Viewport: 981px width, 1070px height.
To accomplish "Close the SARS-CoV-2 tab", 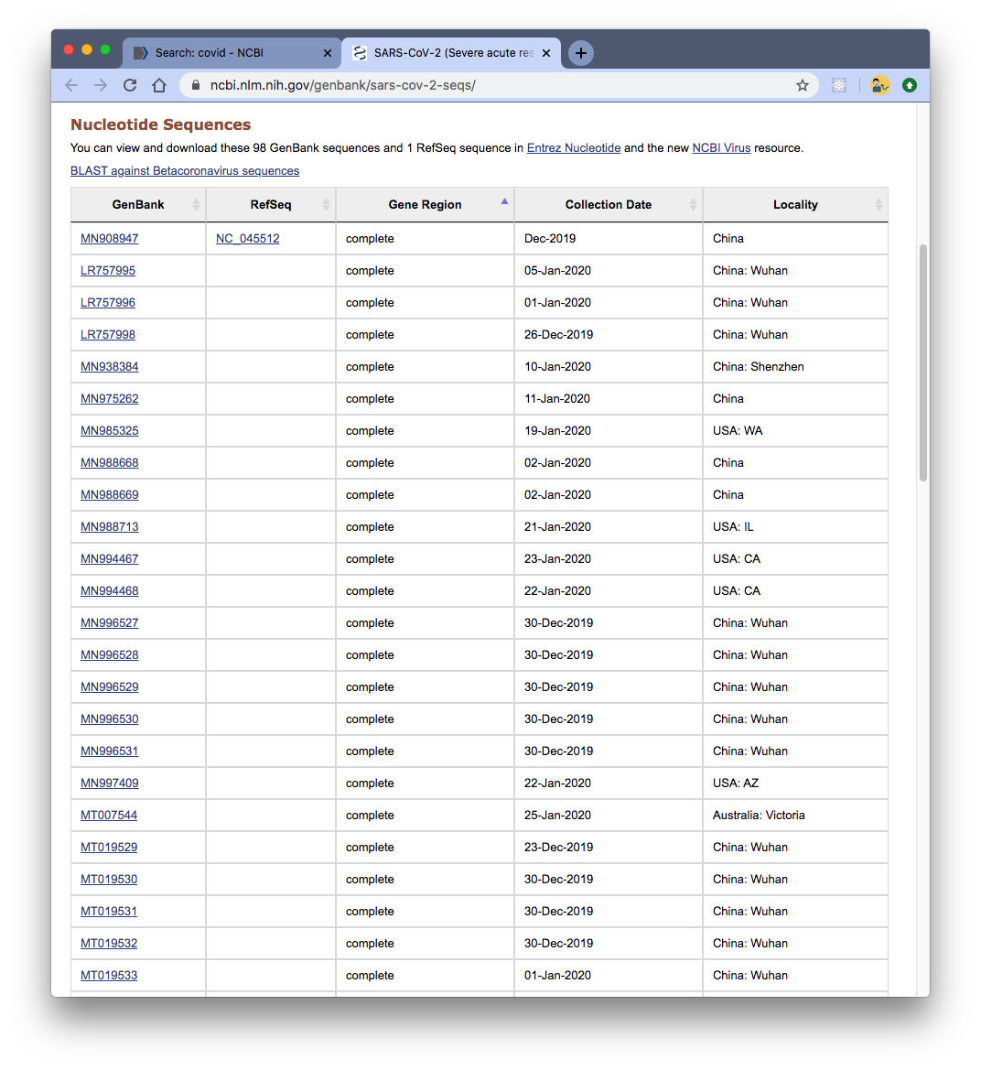I will coord(546,53).
